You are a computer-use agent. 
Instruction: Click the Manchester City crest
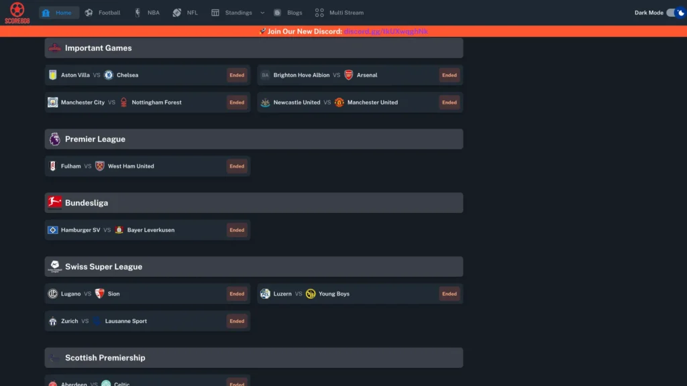(x=52, y=102)
